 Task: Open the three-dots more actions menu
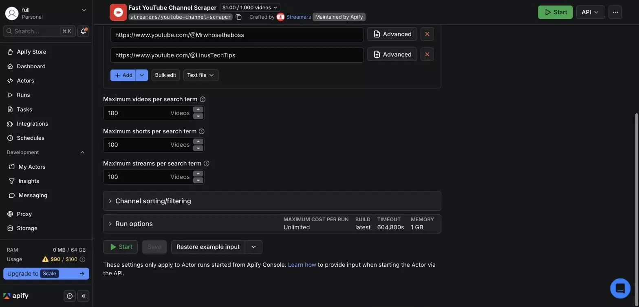point(615,12)
